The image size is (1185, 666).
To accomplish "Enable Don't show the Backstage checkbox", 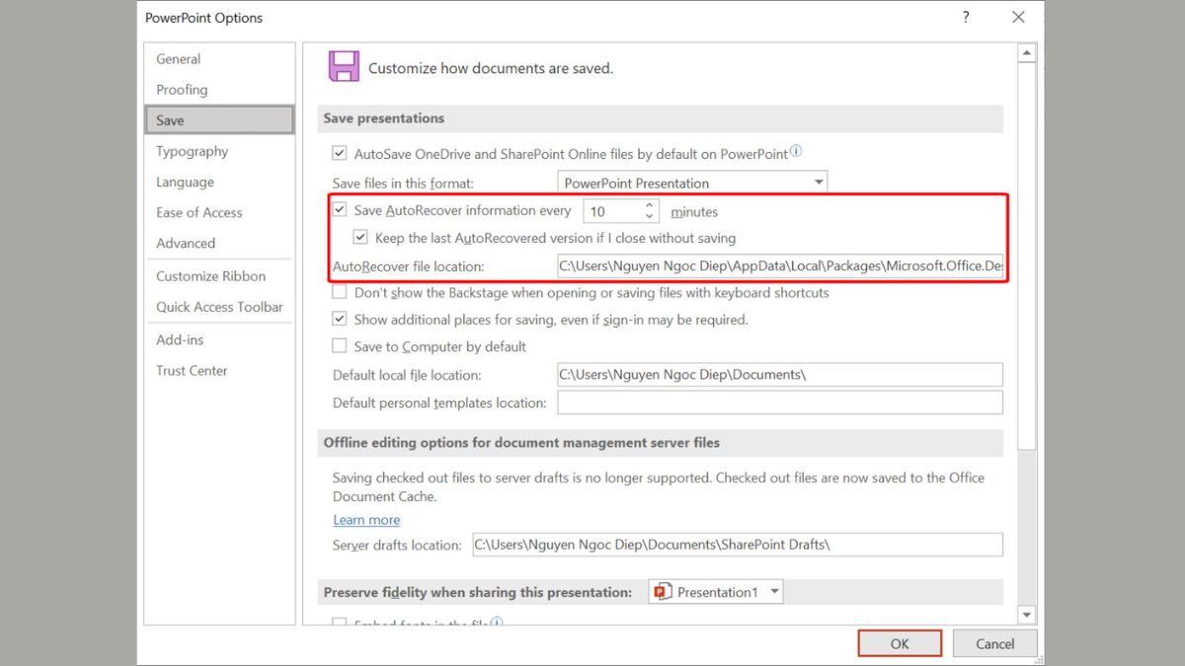I will (340, 293).
